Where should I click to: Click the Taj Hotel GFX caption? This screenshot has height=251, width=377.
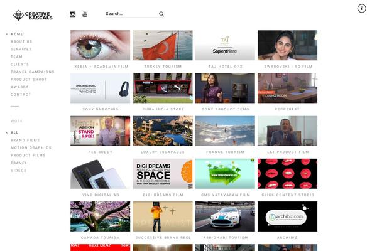[226, 67]
